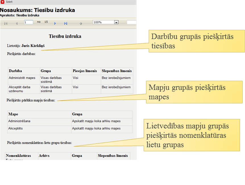Click the current page number field
The width and height of the screenshot is (245, 185).
click(28, 22)
